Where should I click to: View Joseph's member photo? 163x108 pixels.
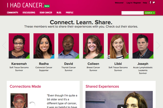coord(143,46)
